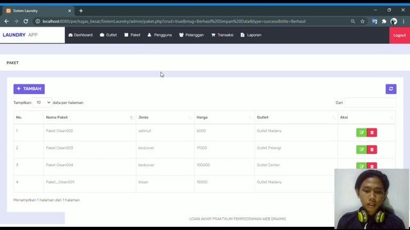Open the Pengguna menu item

(x=160, y=35)
